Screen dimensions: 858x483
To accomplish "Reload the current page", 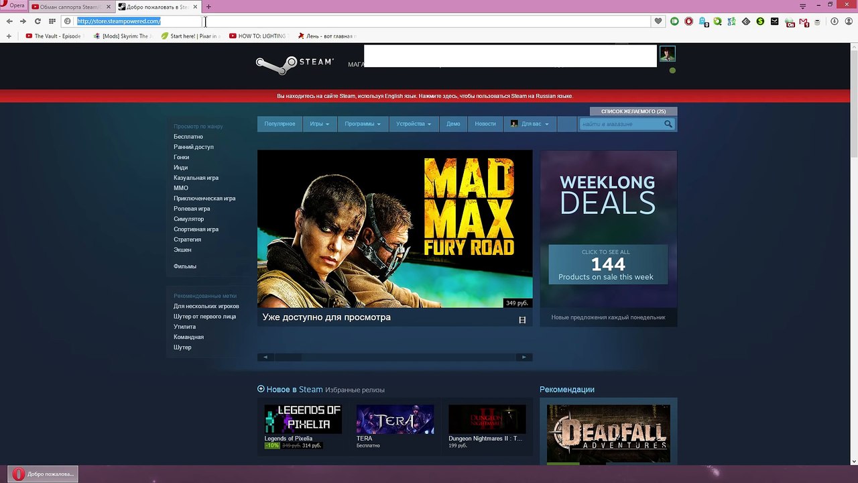I will (x=38, y=21).
